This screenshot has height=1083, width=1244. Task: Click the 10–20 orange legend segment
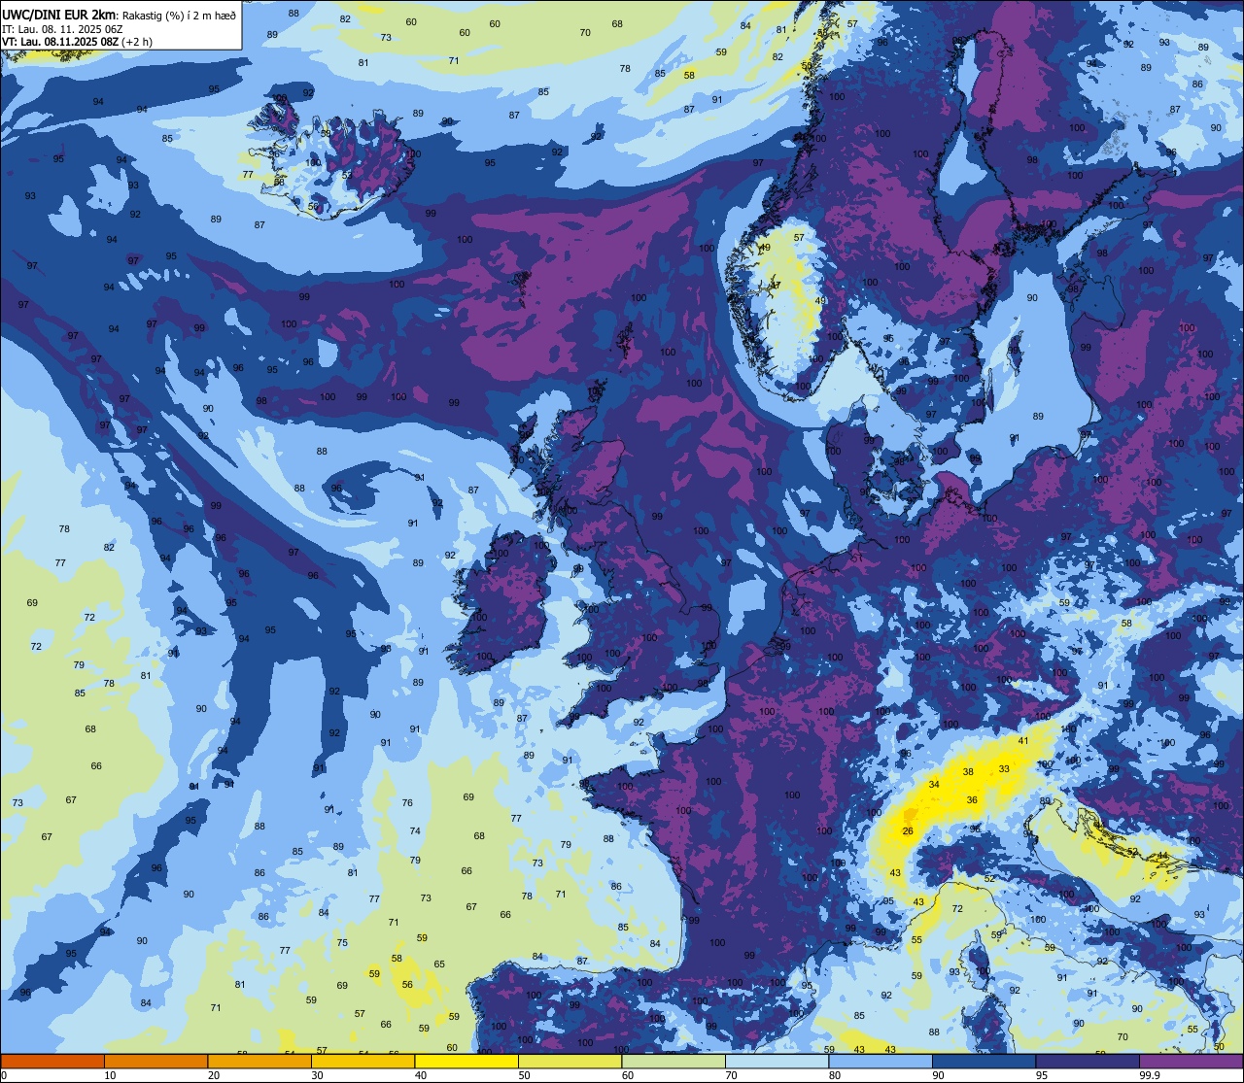(155, 1061)
